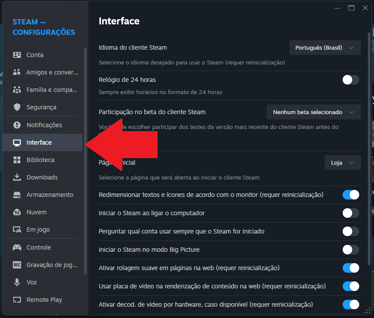The width and height of the screenshot is (374, 318).
Task: Go to Família e compa... settings
Action: pyautogui.click(x=52, y=90)
